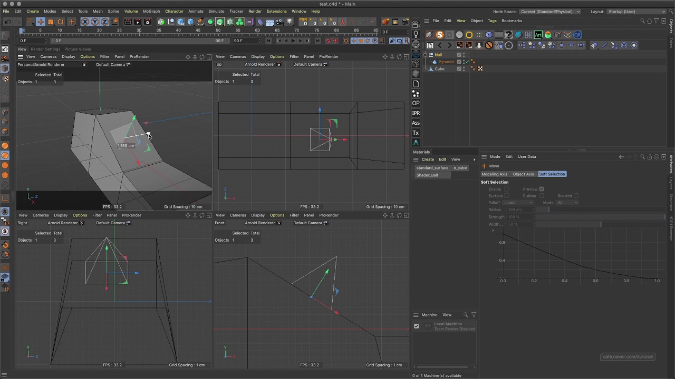Switch to Render Settings tab
The height and width of the screenshot is (379, 675).
(45, 49)
